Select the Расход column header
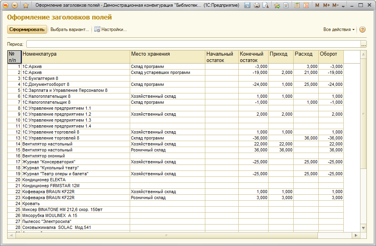This screenshot has width=376, height=246. (x=306, y=57)
